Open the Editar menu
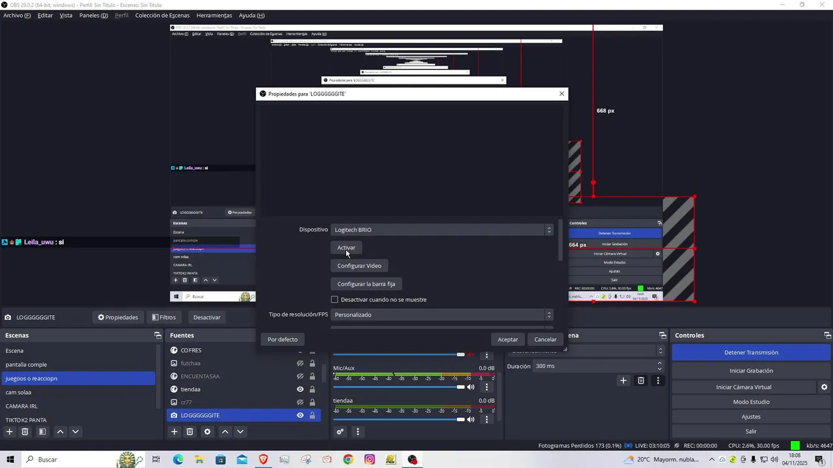The height and width of the screenshot is (468, 833). tap(45, 15)
